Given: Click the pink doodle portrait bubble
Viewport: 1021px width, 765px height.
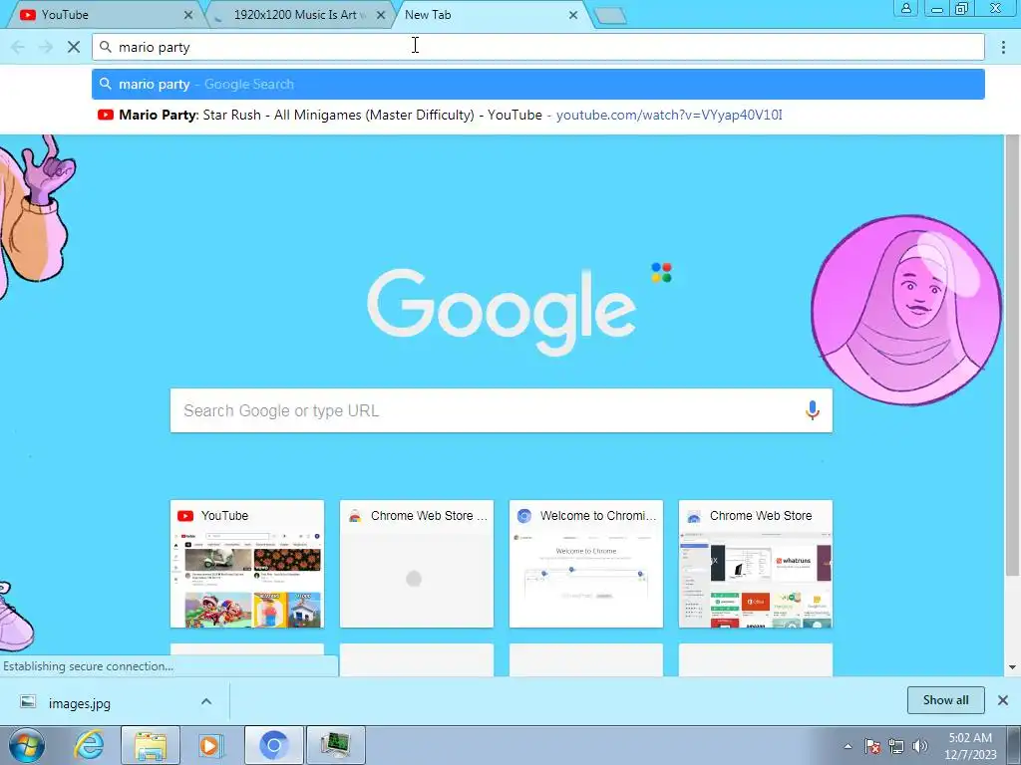Looking at the screenshot, I should (x=905, y=311).
